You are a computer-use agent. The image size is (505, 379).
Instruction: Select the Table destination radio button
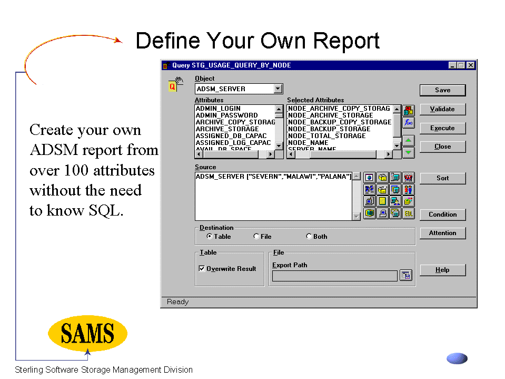[x=210, y=237]
